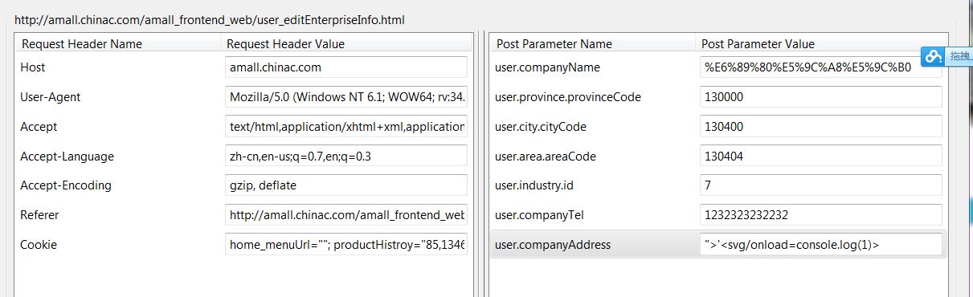Click the user.industry.id value field
The height and width of the screenshot is (297, 973).
[821, 185]
